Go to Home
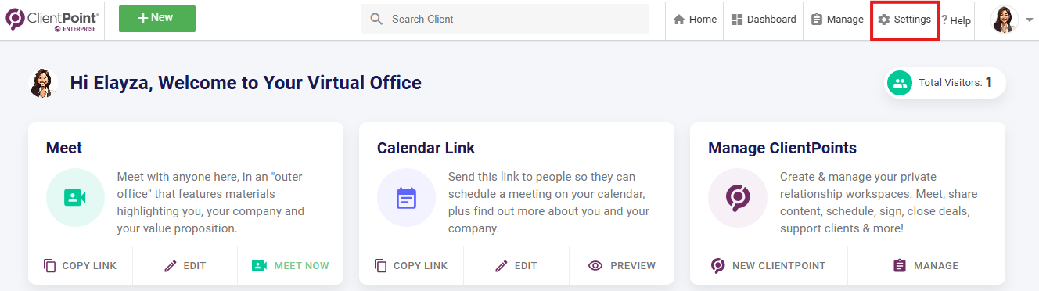The width and height of the screenshot is (1039, 291). [695, 20]
